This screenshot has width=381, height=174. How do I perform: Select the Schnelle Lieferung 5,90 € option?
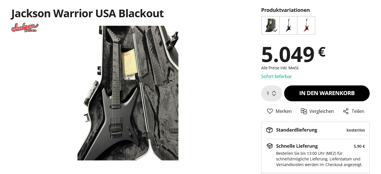coord(315,146)
